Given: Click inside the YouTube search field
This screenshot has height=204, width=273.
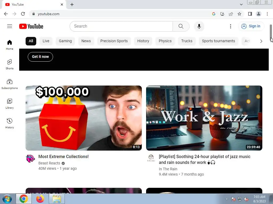Looking at the screenshot, I should click(121, 26).
